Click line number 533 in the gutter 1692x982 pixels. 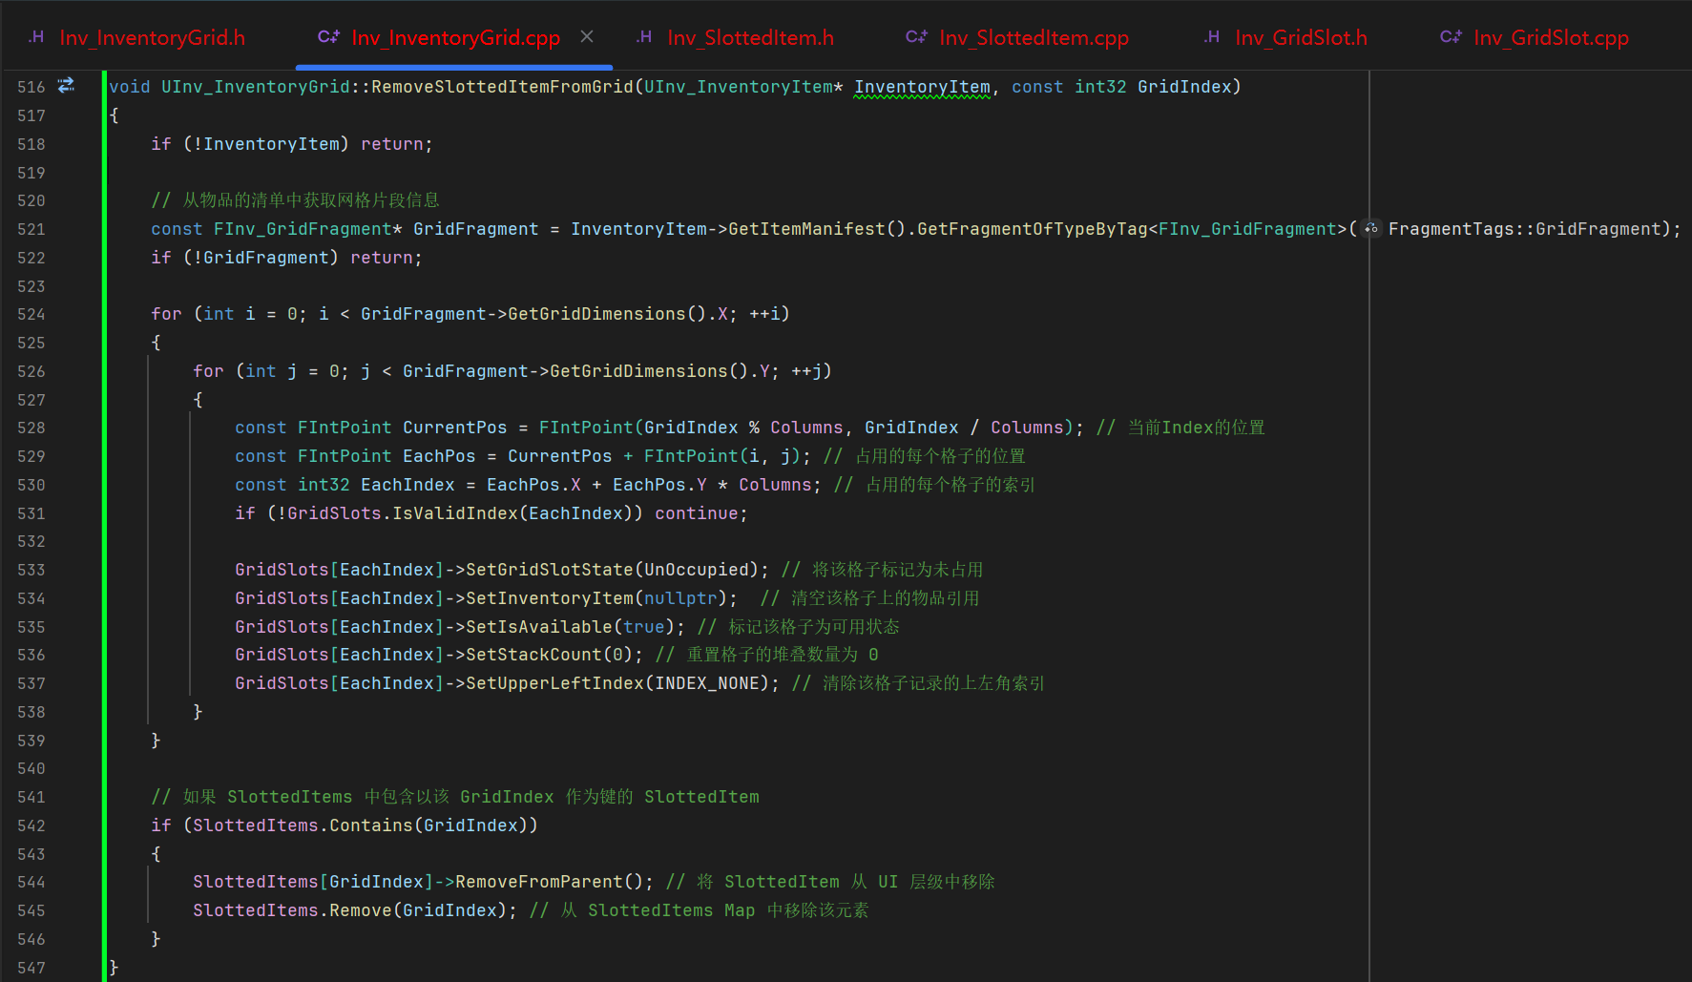click(31, 570)
